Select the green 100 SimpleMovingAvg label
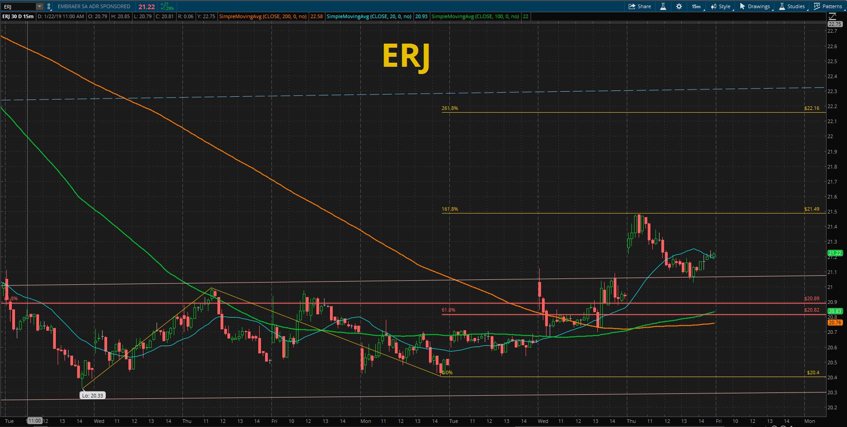Screen dimensions: 847x427 tap(475, 16)
